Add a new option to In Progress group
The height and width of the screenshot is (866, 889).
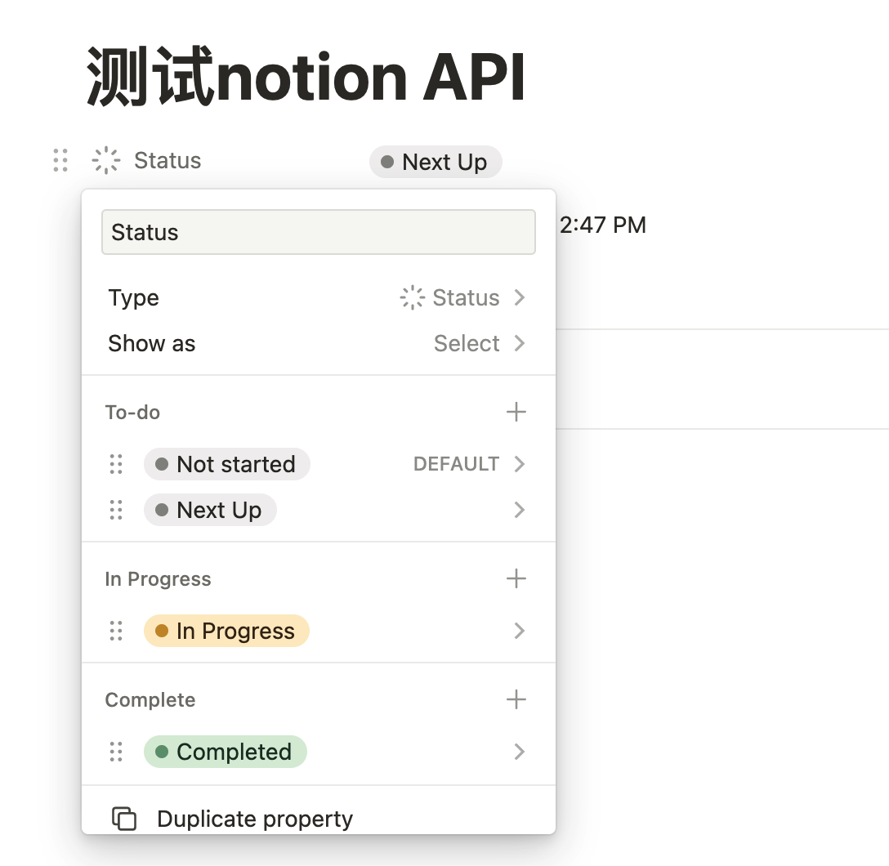pos(516,579)
